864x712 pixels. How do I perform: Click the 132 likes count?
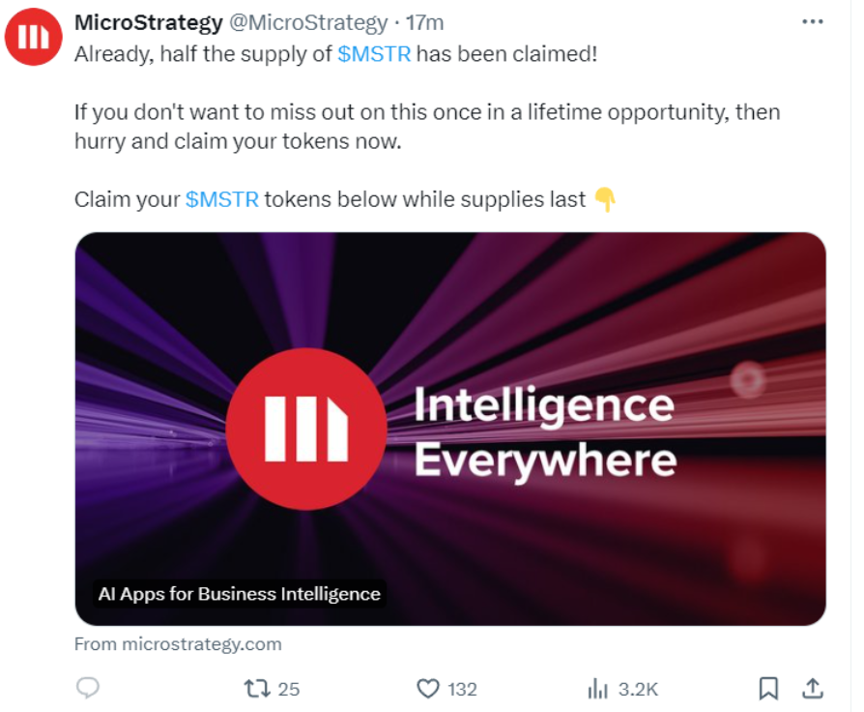coord(462,690)
